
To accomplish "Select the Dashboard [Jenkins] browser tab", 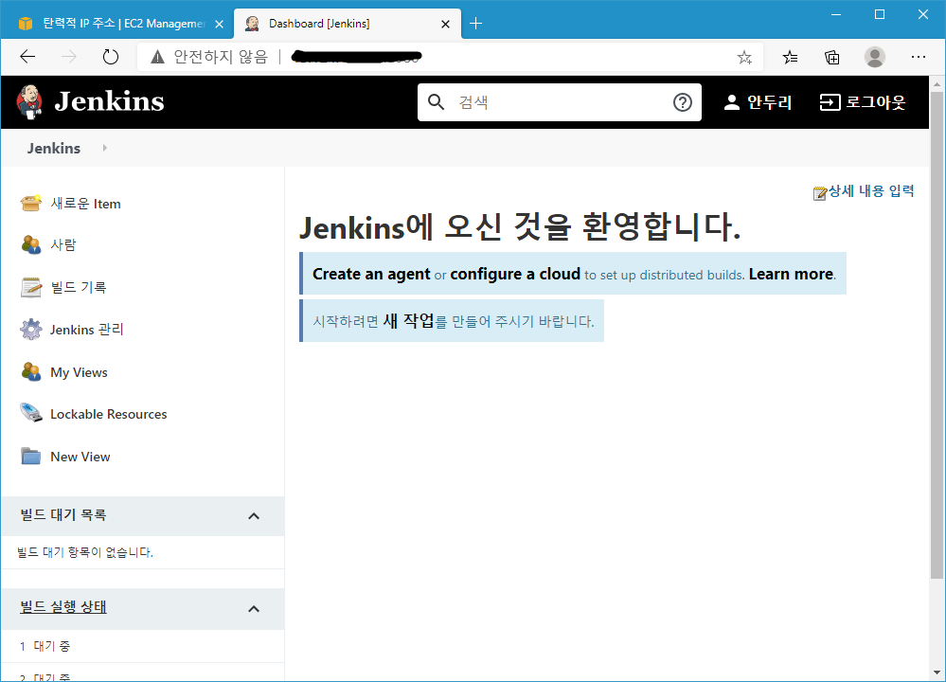I will coord(347,24).
